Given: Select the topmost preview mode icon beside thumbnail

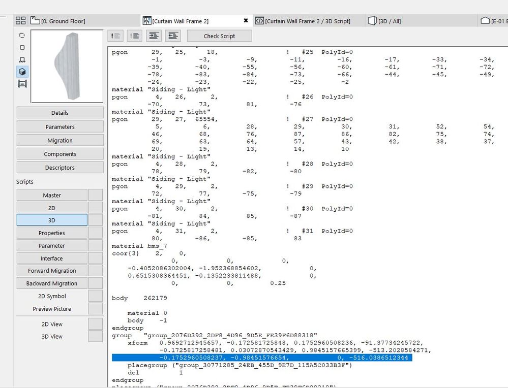Looking at the screenshot, I should pos(22,36).
